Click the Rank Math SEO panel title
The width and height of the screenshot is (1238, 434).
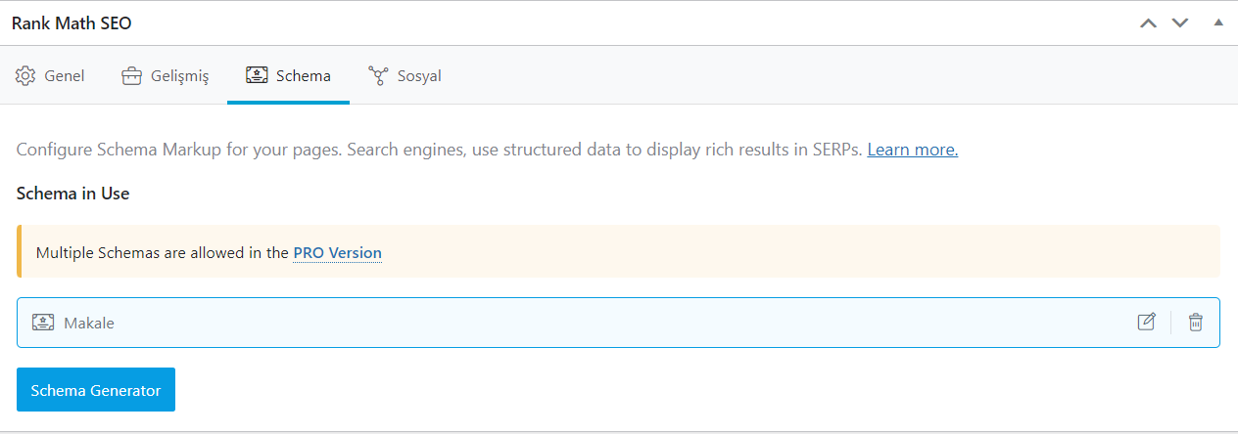pyautogui.click(x=71, y=23)
